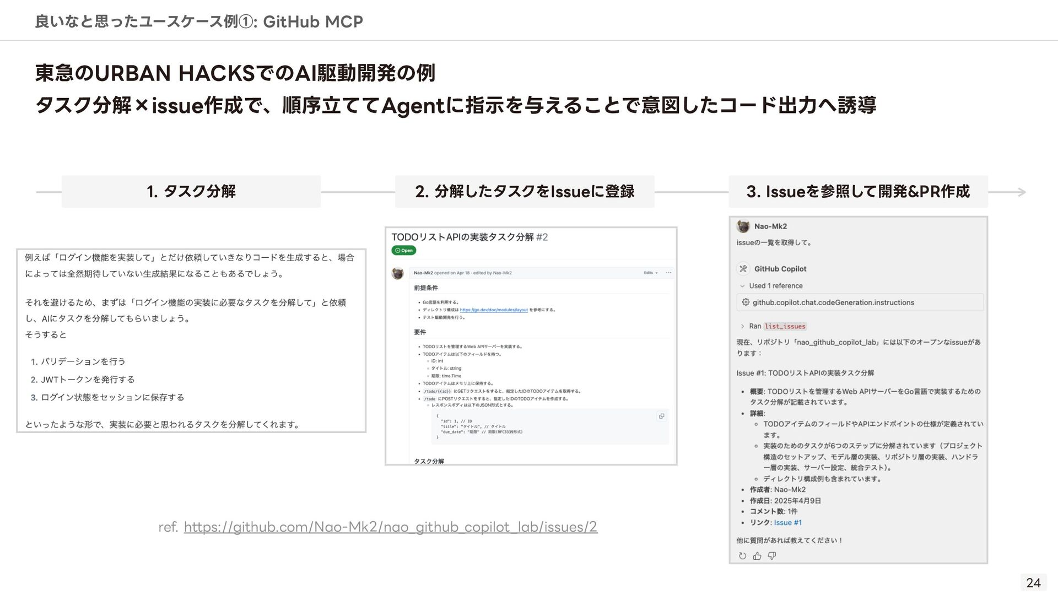Open the Edits dropdown on issue comment

coord(650,273)
